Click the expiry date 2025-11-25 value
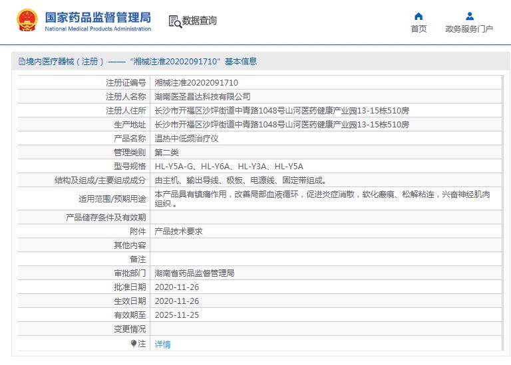 176,315
